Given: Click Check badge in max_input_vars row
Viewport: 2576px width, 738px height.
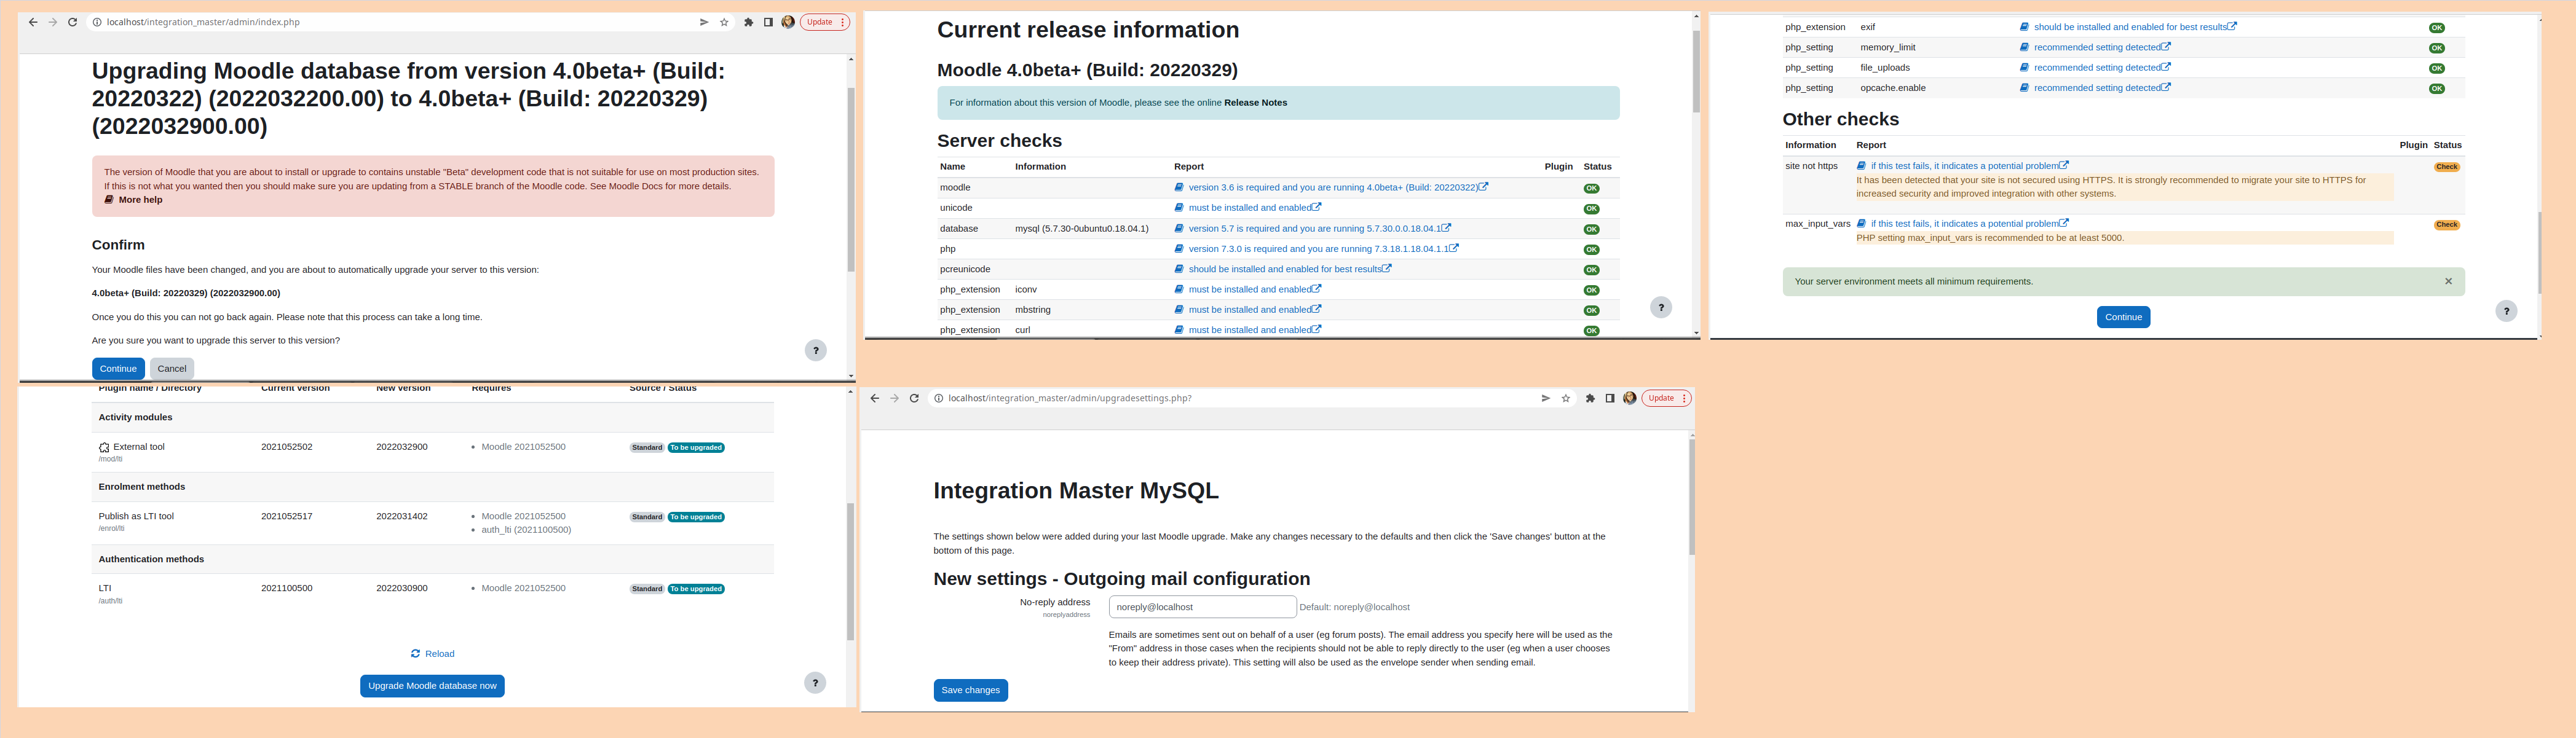Looking at the screenshot, I should (2446, 225).
